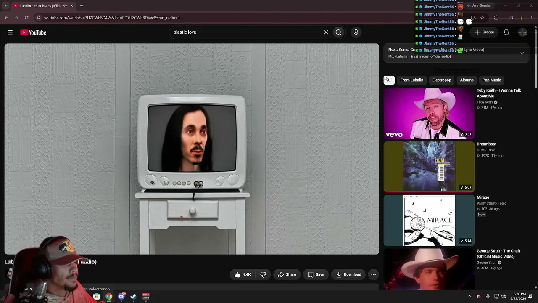The image size is (538, 303).
Task: Filter by From Lubalin chip
Action: click(x=412, y=80)
